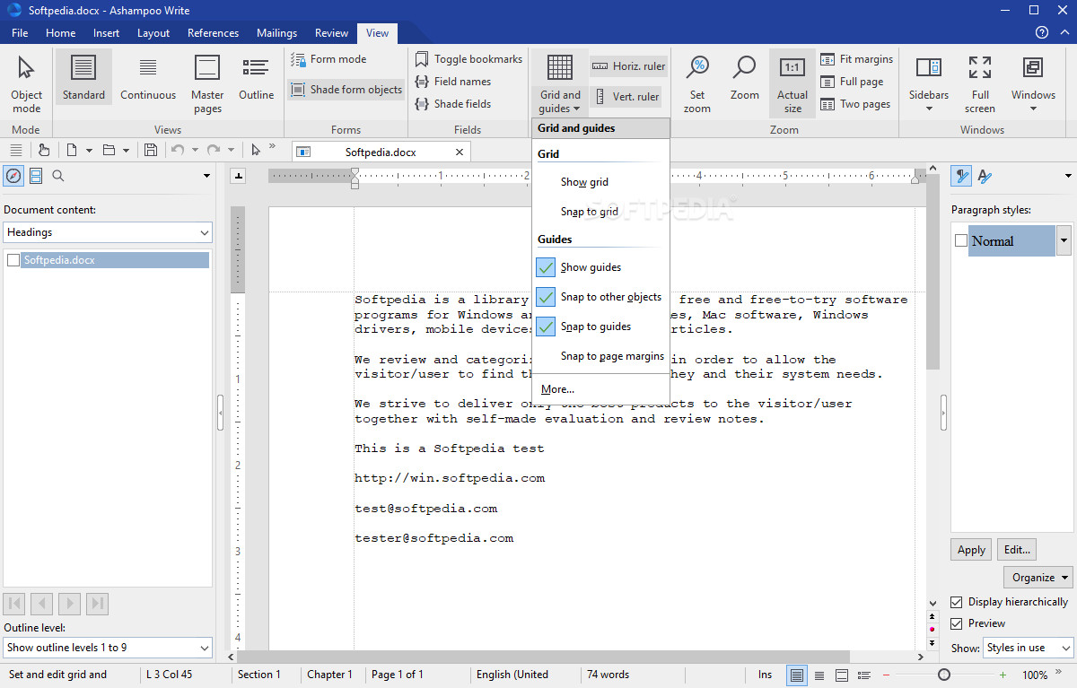
Task: Open the File menu
Action: tap(20, 33)
